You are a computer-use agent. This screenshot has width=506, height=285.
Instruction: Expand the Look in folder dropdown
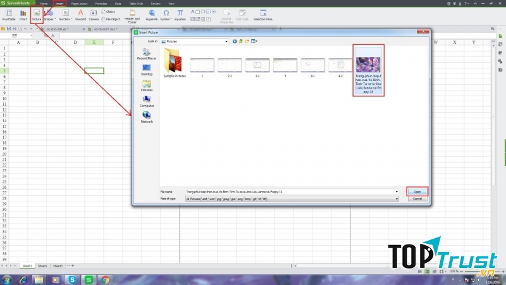click(x=226, y=41)
